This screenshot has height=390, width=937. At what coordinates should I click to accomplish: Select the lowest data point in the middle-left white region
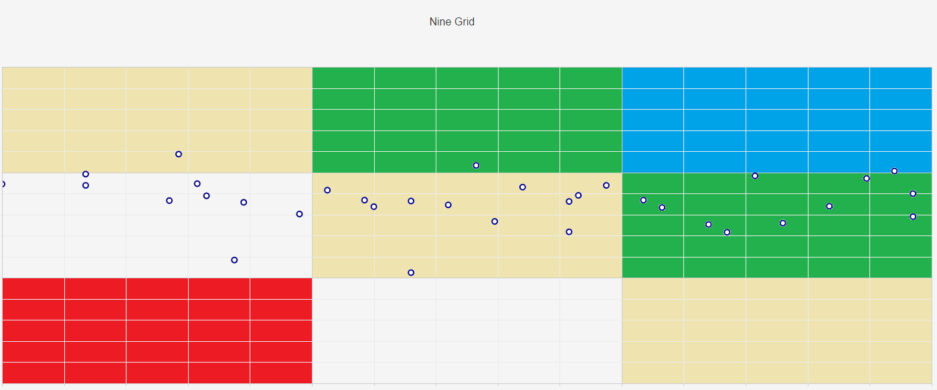pyautogui.click(x=234, y=260)
